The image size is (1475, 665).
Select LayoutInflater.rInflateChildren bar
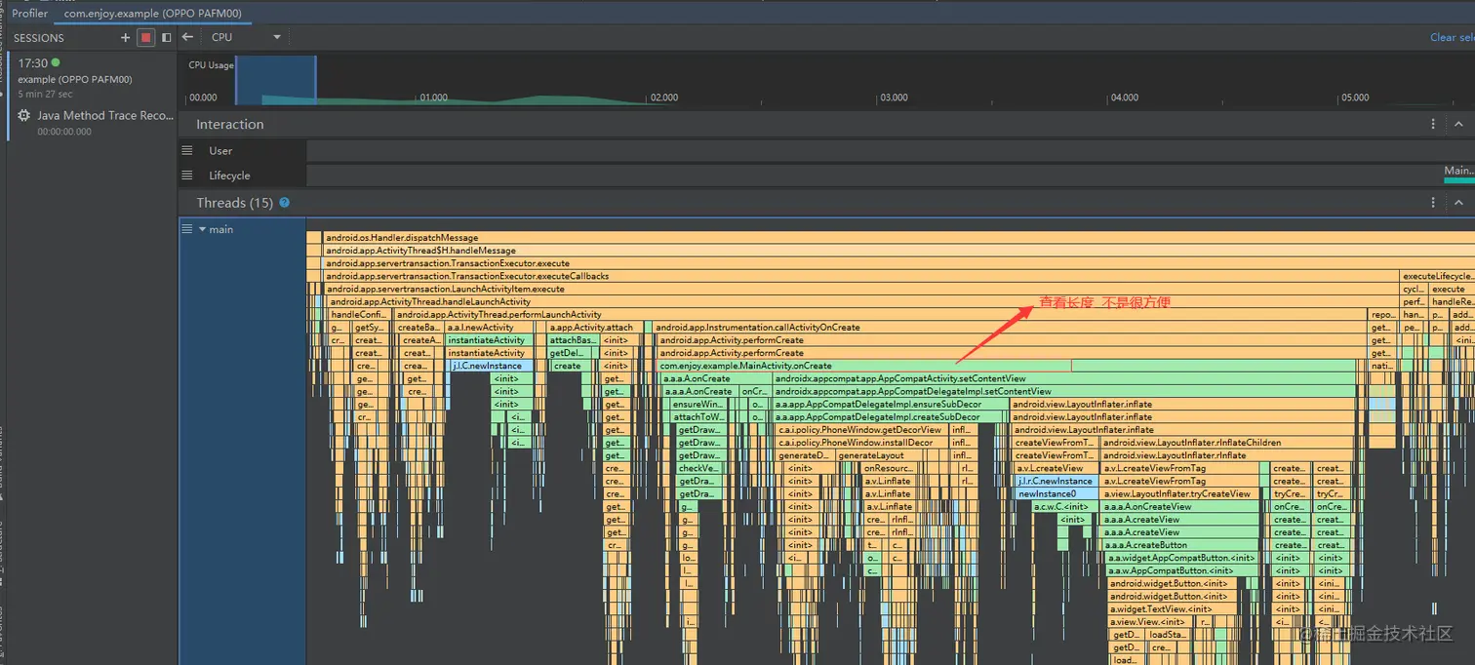pyautogui.click(x=1227, y=443)
